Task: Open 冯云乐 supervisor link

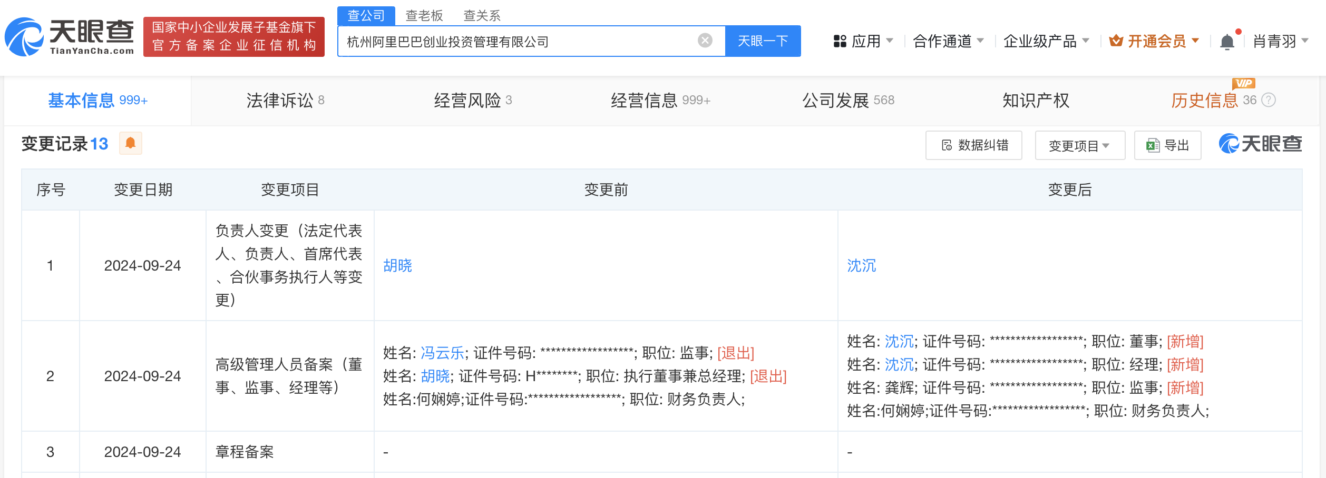Action: (442, 353)
